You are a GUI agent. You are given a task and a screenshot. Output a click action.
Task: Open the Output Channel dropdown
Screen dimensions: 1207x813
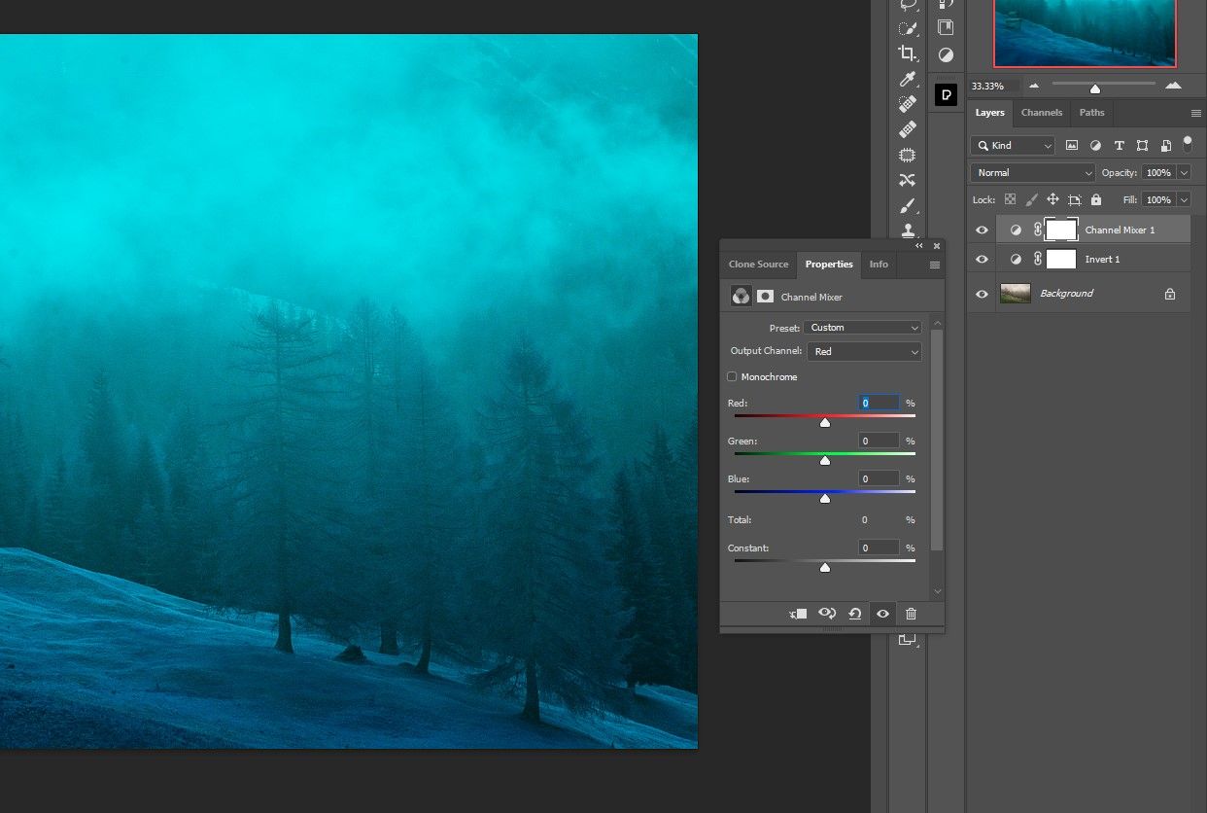(x=864, y=351)
